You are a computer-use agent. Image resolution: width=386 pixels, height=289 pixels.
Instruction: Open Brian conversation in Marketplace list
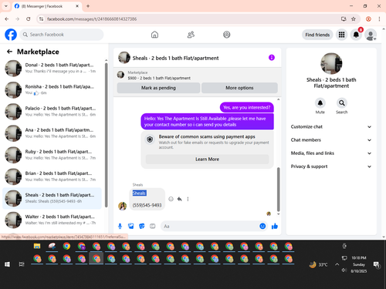(52, 176)
